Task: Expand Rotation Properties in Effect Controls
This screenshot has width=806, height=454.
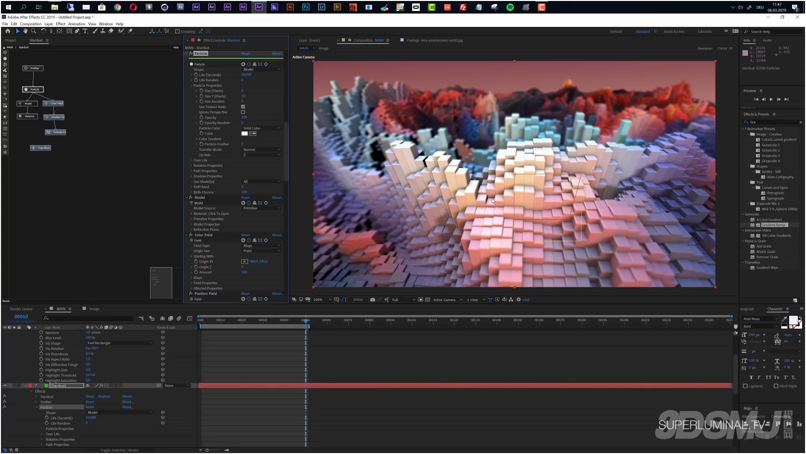Action: pyautogui.click(x=191, y=165)
